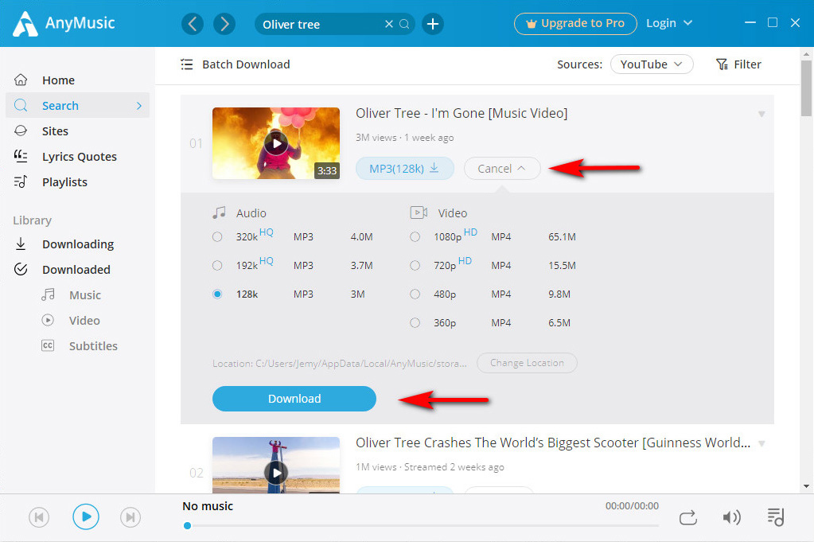Viewport: 814px width, 542px height.
Task: Expand the Search section chevron
Action: (x=139, y=105)
